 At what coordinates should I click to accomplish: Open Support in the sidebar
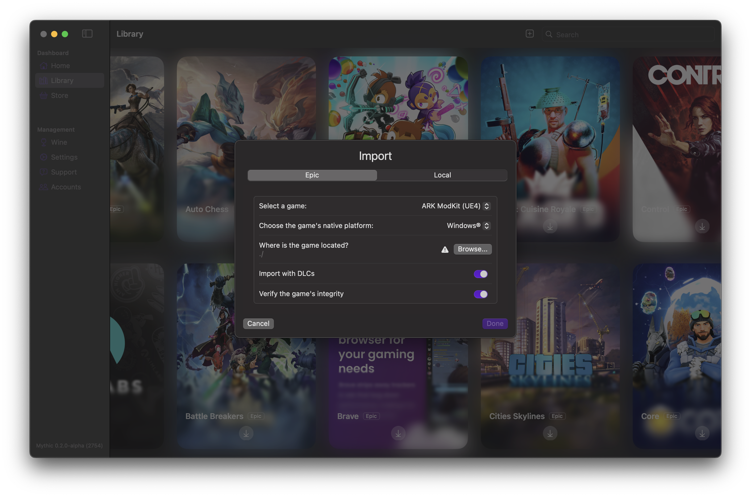69,172
